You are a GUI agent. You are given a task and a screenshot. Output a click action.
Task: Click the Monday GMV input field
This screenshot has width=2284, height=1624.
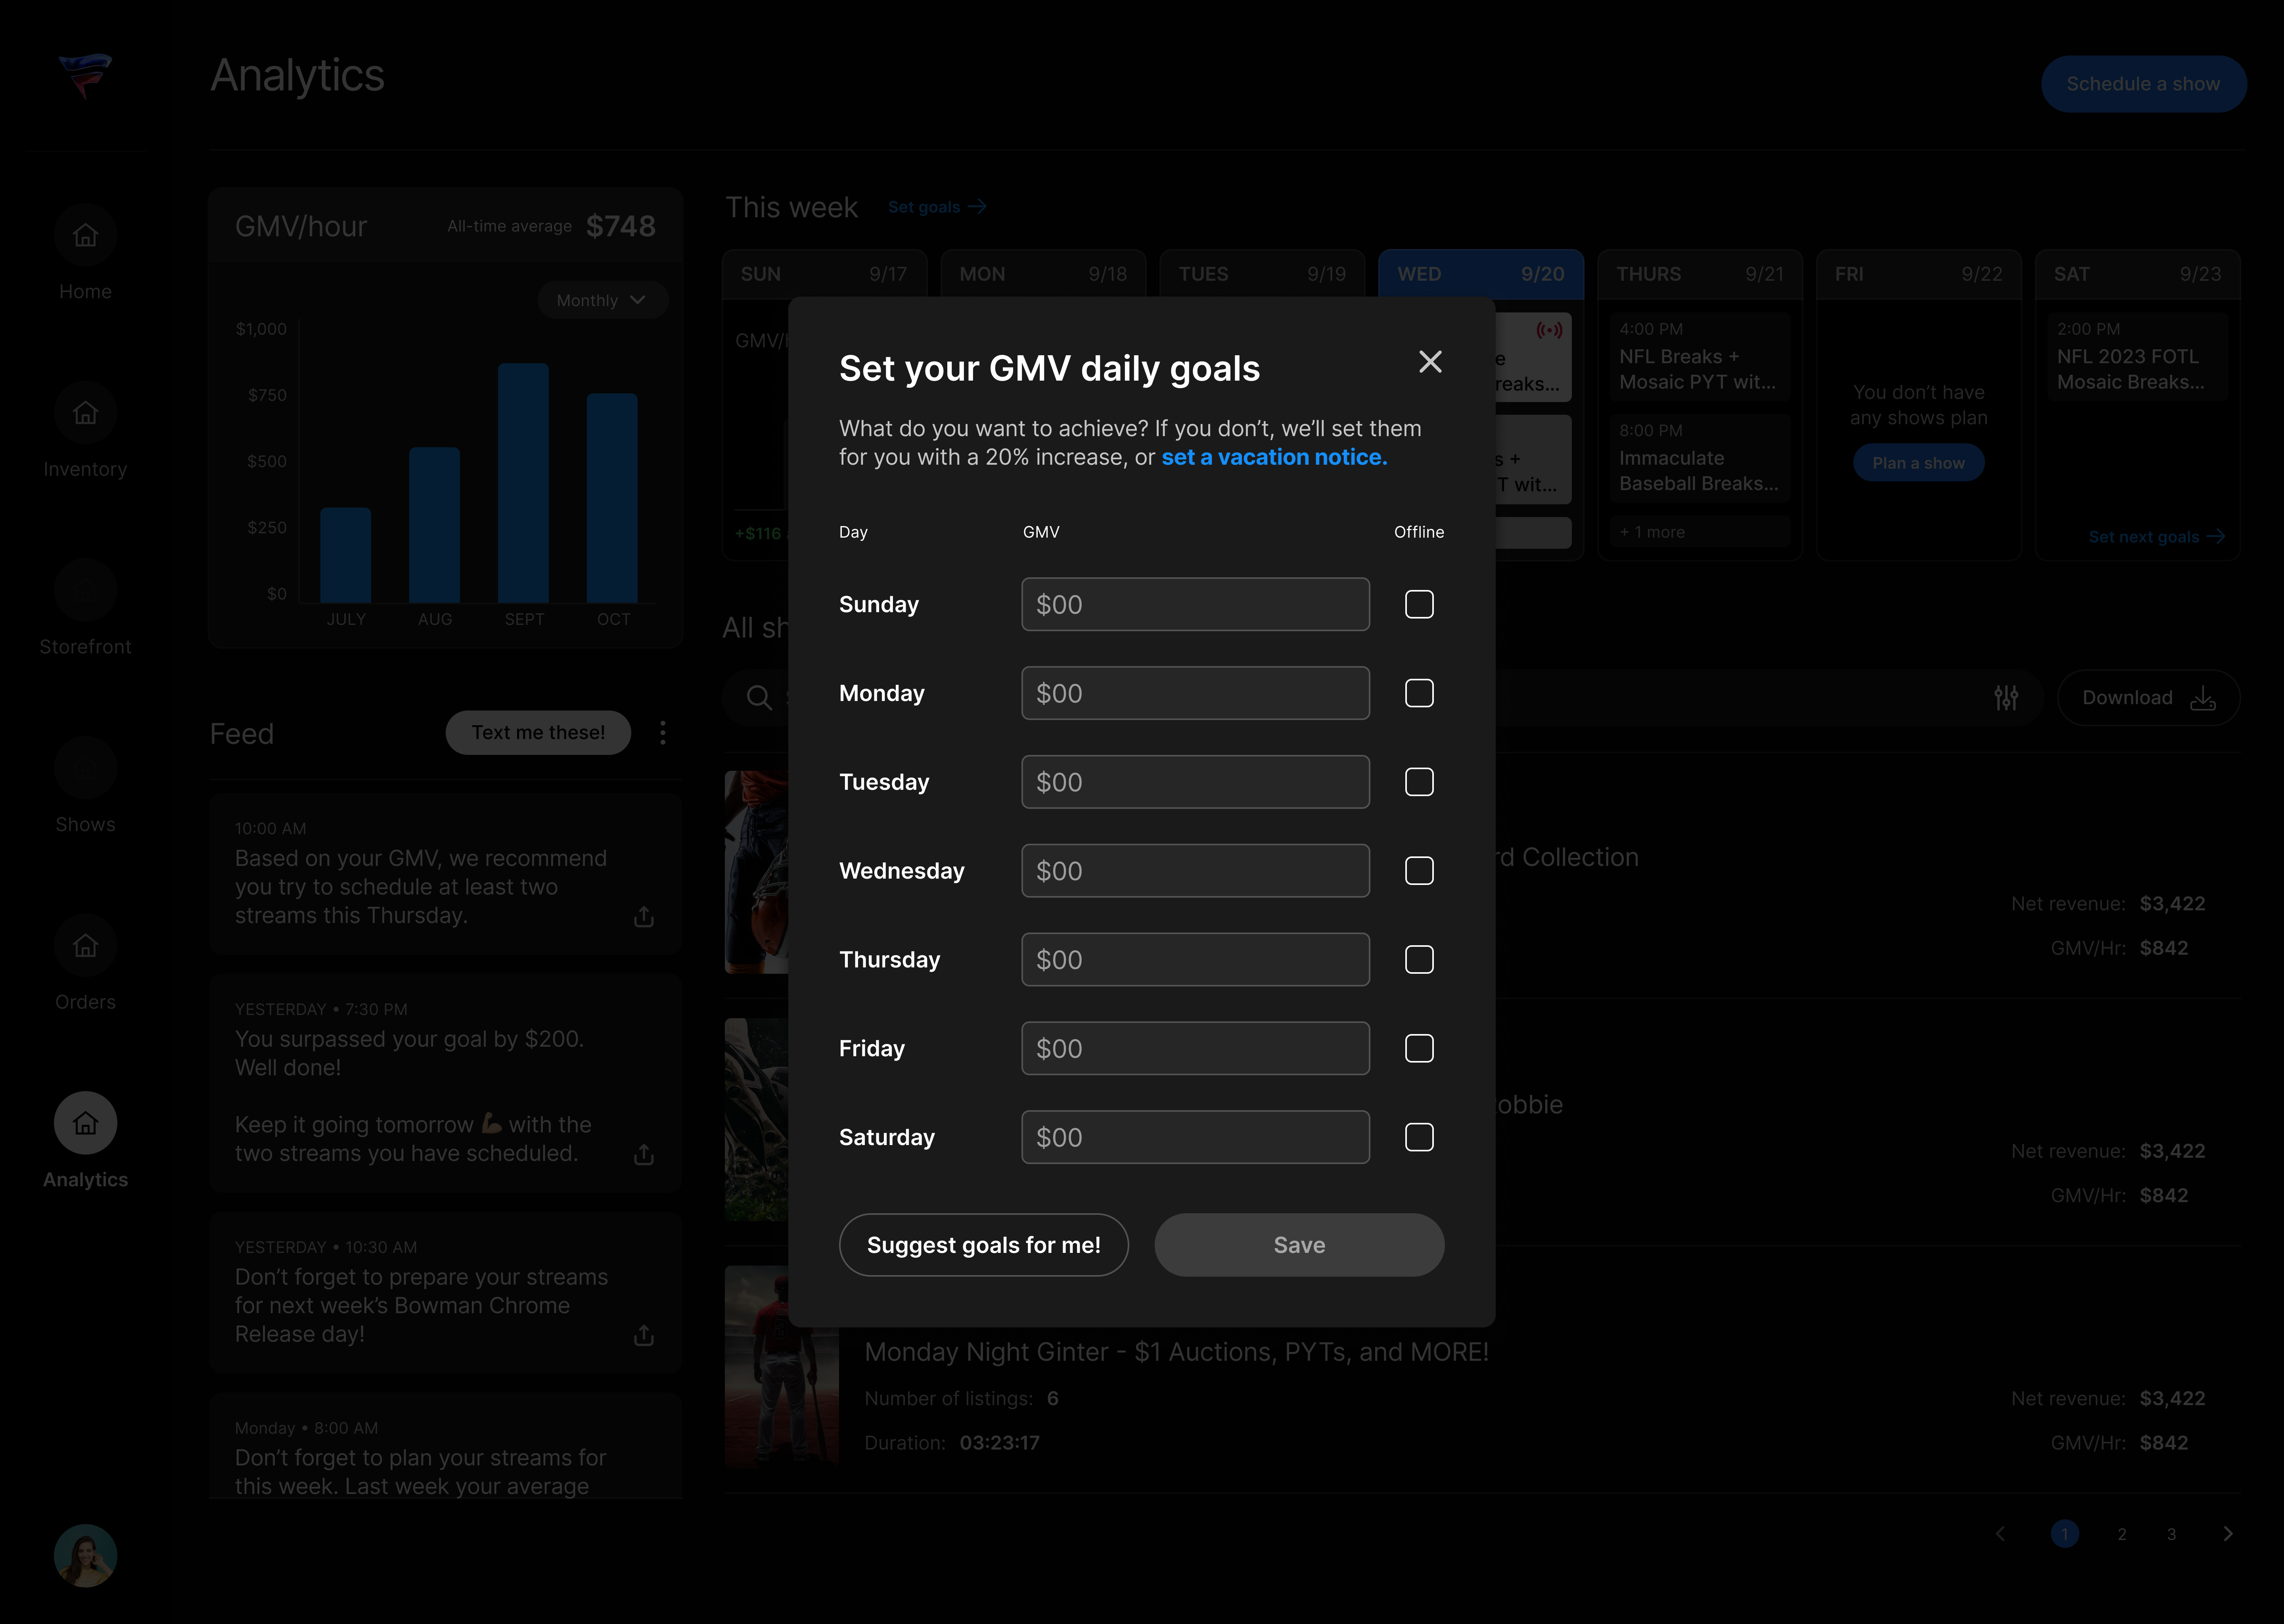coord(1195,693)
